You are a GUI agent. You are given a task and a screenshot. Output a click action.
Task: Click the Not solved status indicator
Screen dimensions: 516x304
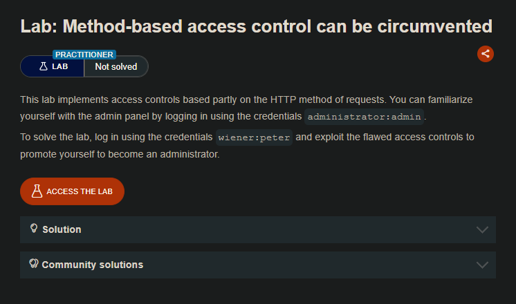[116, 67]
